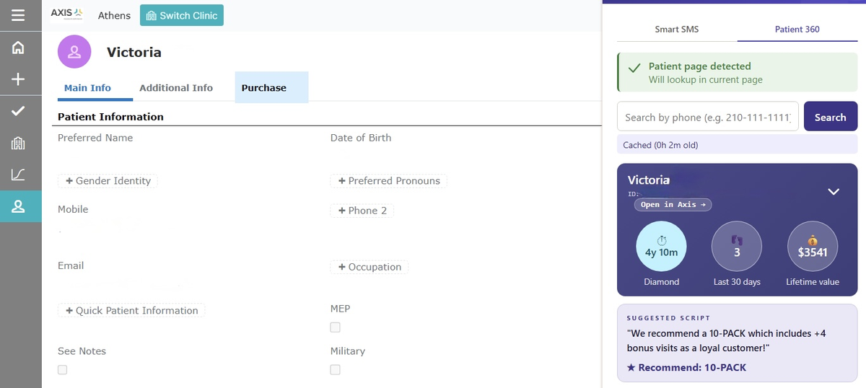
Task: Click the green checkmark in detection banner
Action: coord(634,69)
